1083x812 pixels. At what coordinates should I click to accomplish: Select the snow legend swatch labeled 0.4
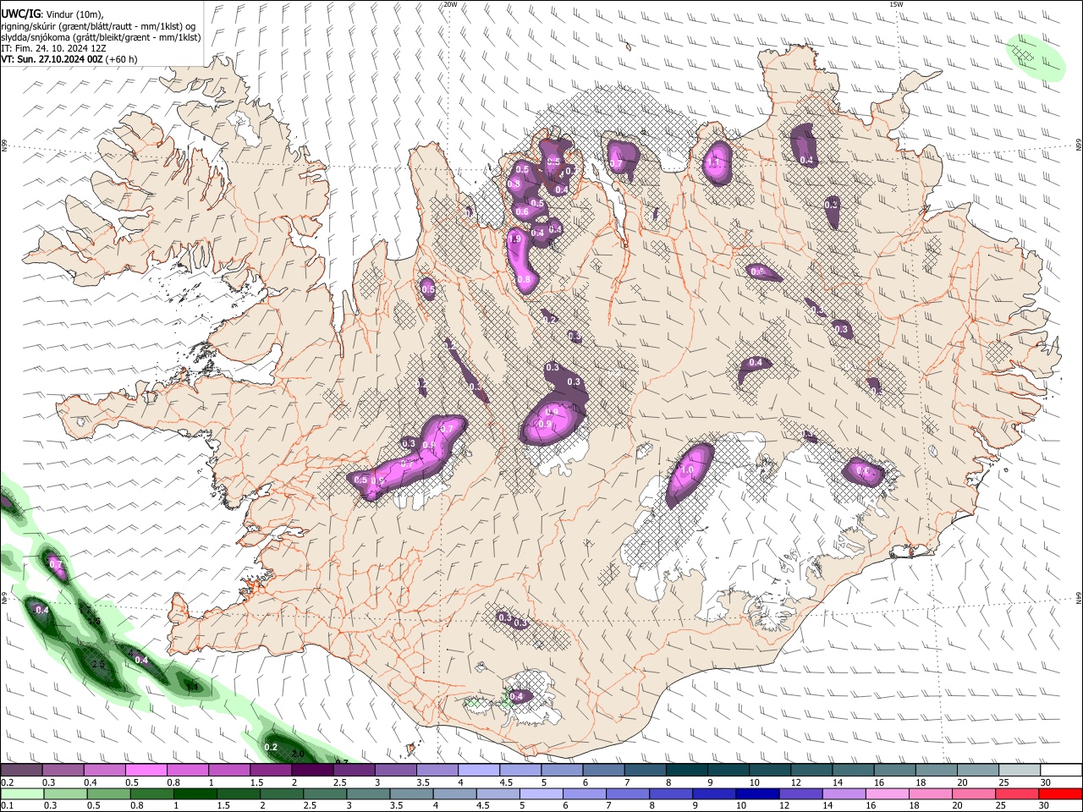click(x=104, y=771)
